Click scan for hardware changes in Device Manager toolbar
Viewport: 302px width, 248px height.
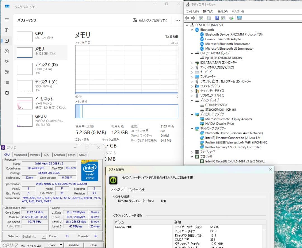pos(231,18)
